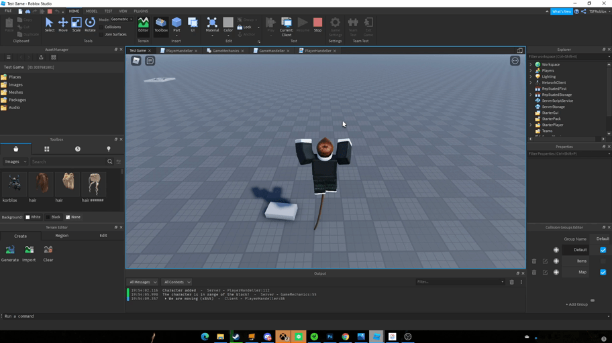
Task: Open the Meshes folder in Asset Manager
Action: tap(15, 92)
